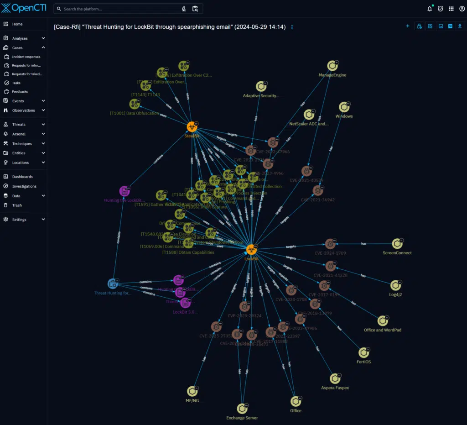This screenshot has width=467, height=425.
Task: Open the applications grid icon
Action: pyautogui.click(x=451, y=8)
